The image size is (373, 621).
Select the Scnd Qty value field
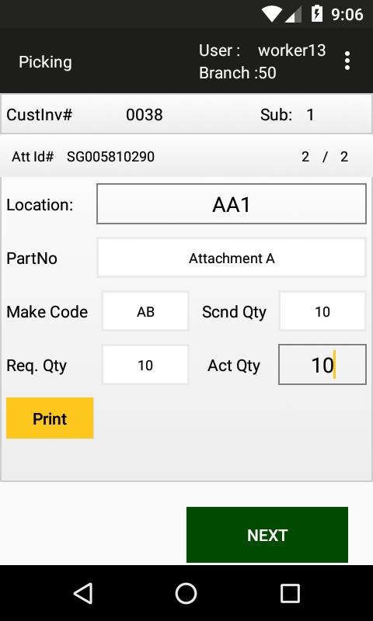(322, 311)
